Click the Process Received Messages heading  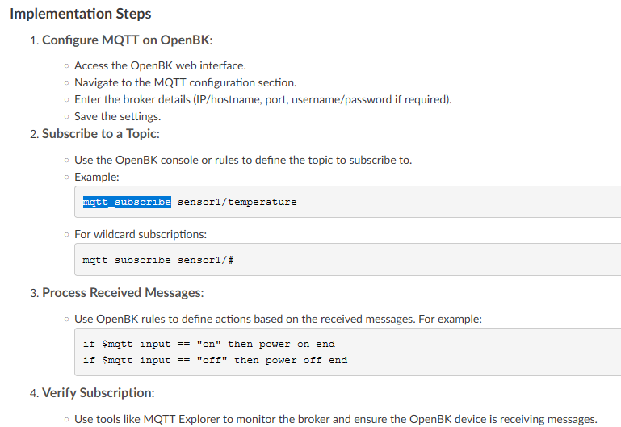[123, 293]
